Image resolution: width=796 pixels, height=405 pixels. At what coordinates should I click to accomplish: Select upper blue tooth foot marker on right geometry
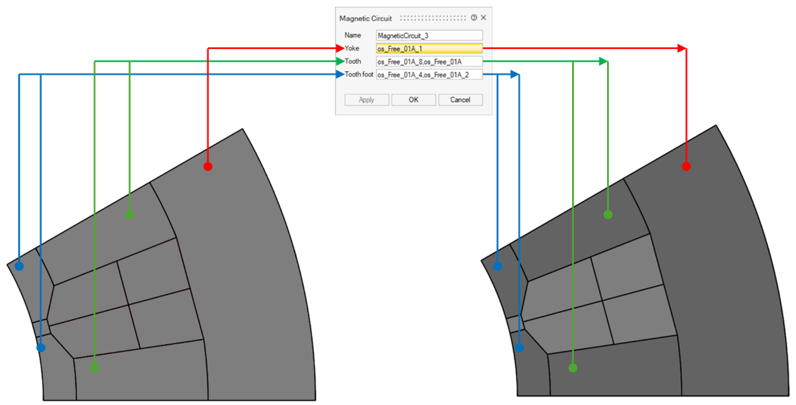click(x=498, y=266)
